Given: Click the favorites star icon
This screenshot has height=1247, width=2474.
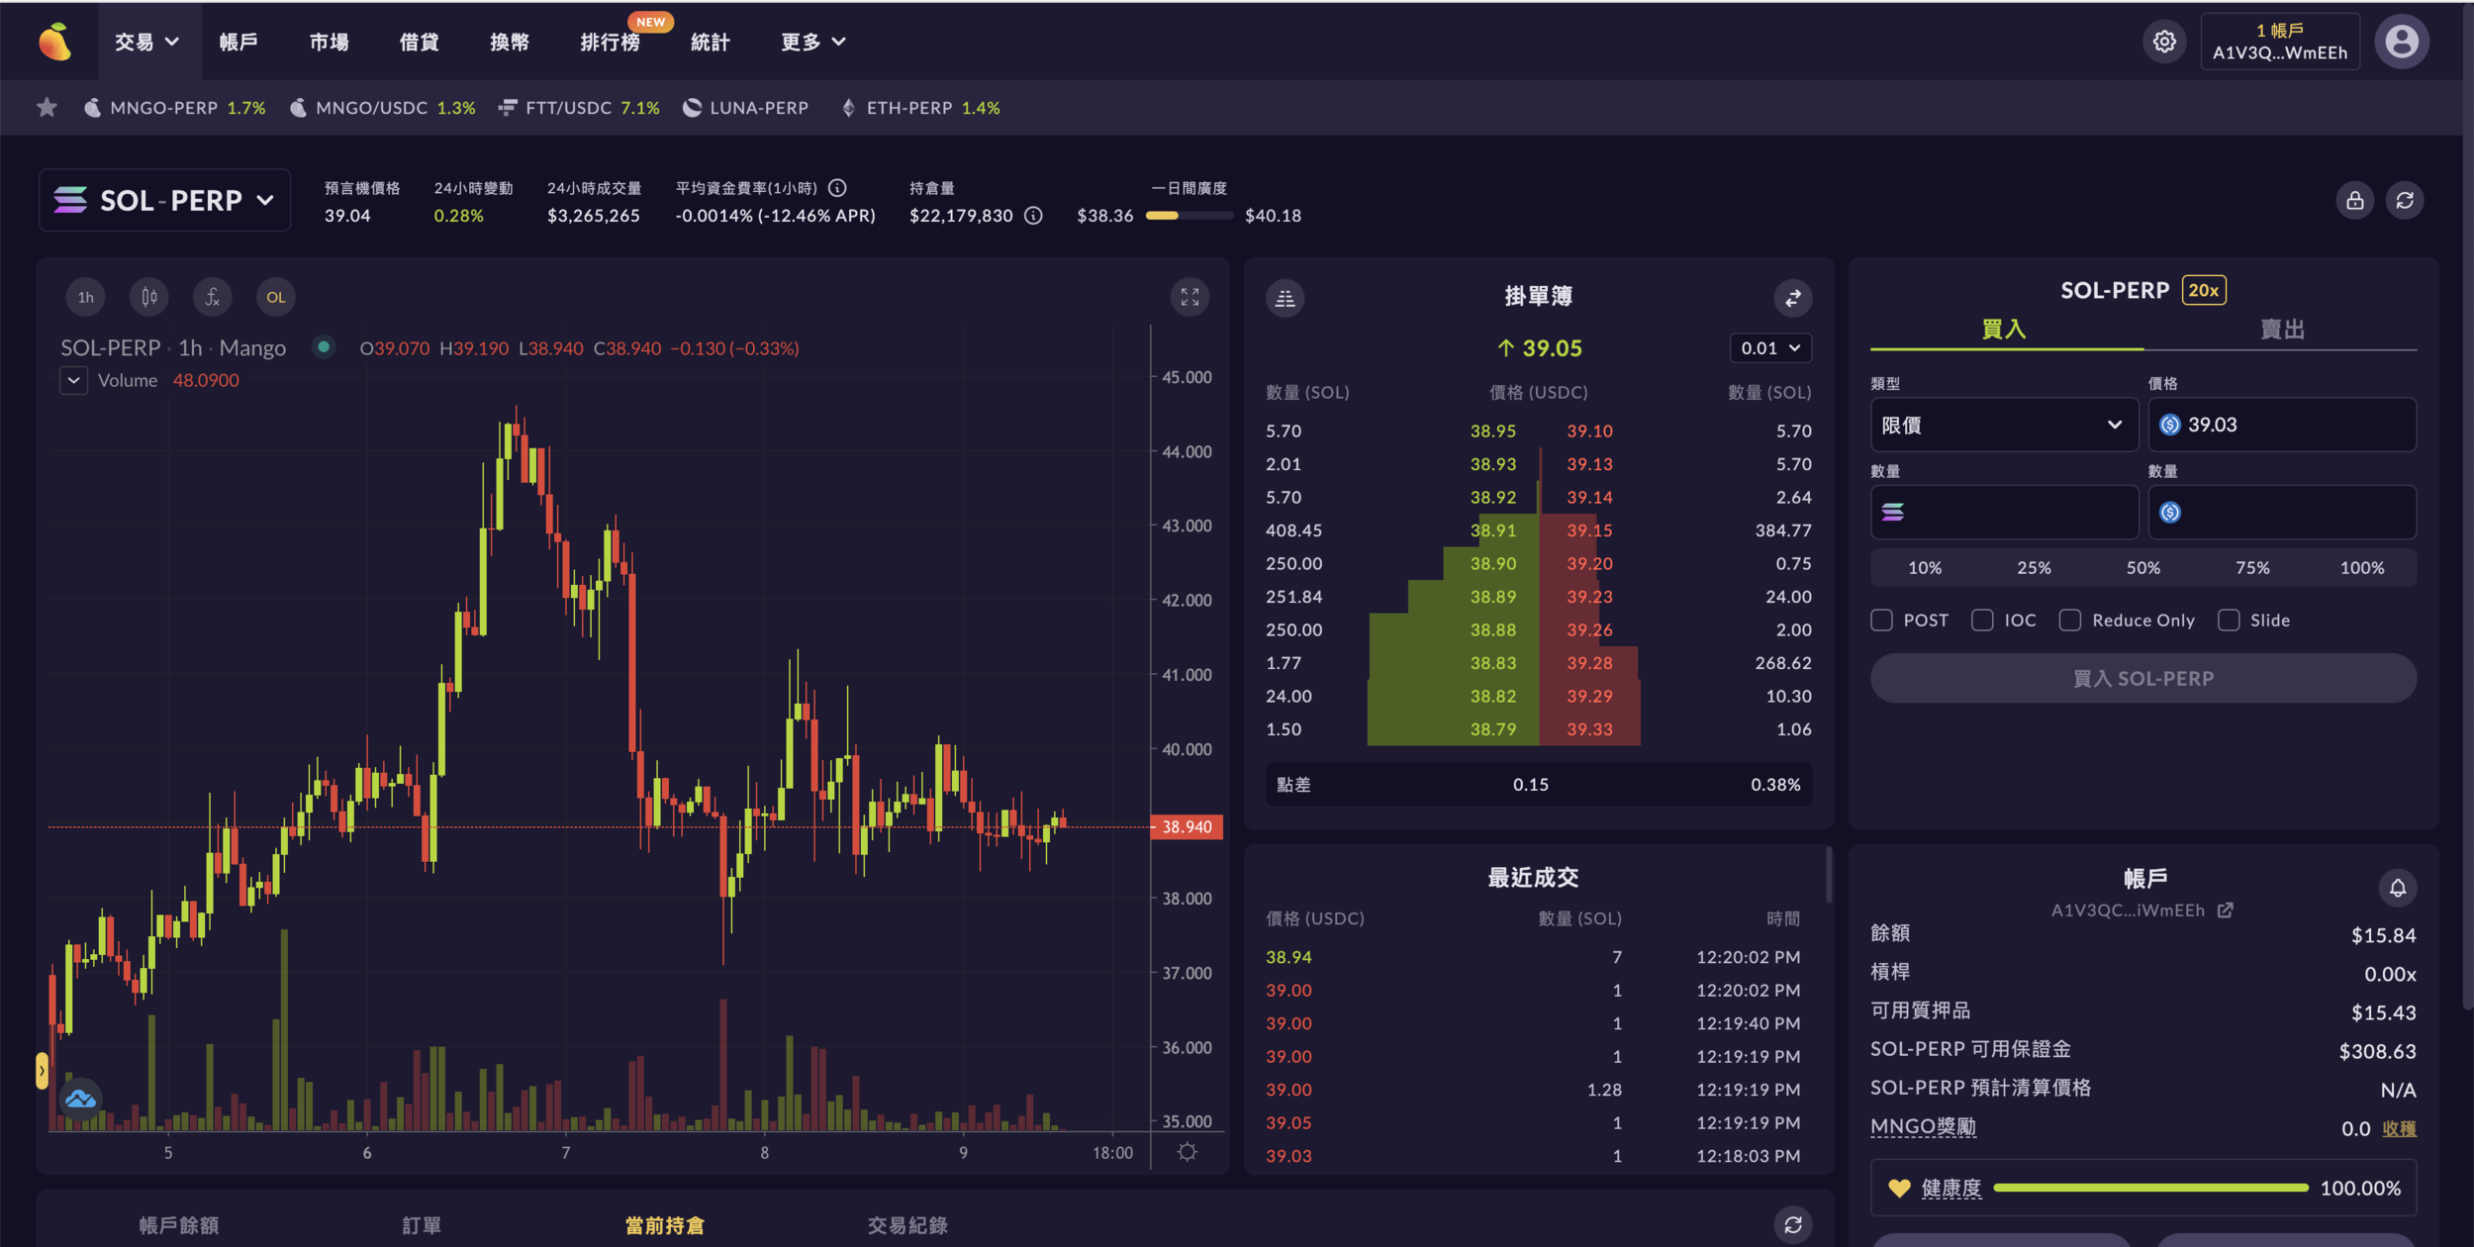Looking at the screenshot, I should click(47, 107).
